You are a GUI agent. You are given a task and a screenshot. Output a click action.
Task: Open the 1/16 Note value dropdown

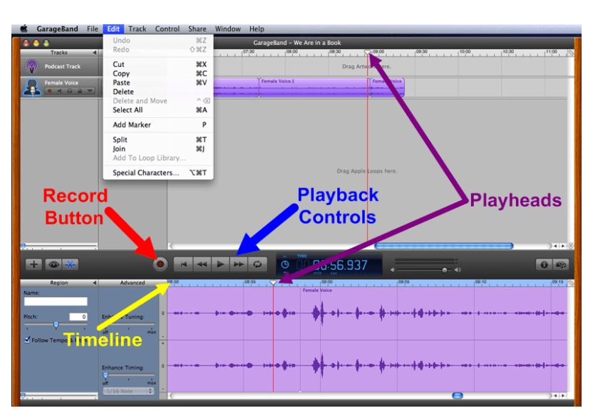127,391
